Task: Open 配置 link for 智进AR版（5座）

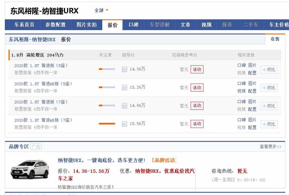Action: coord(252,91)
